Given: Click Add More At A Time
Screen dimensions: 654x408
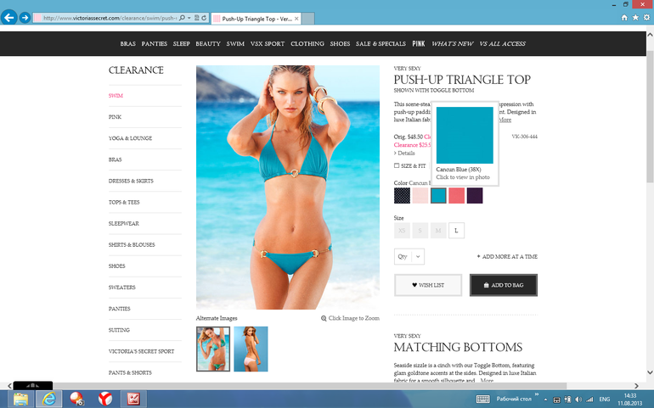Looking at the screenshot, I should [x=507, y=257].
